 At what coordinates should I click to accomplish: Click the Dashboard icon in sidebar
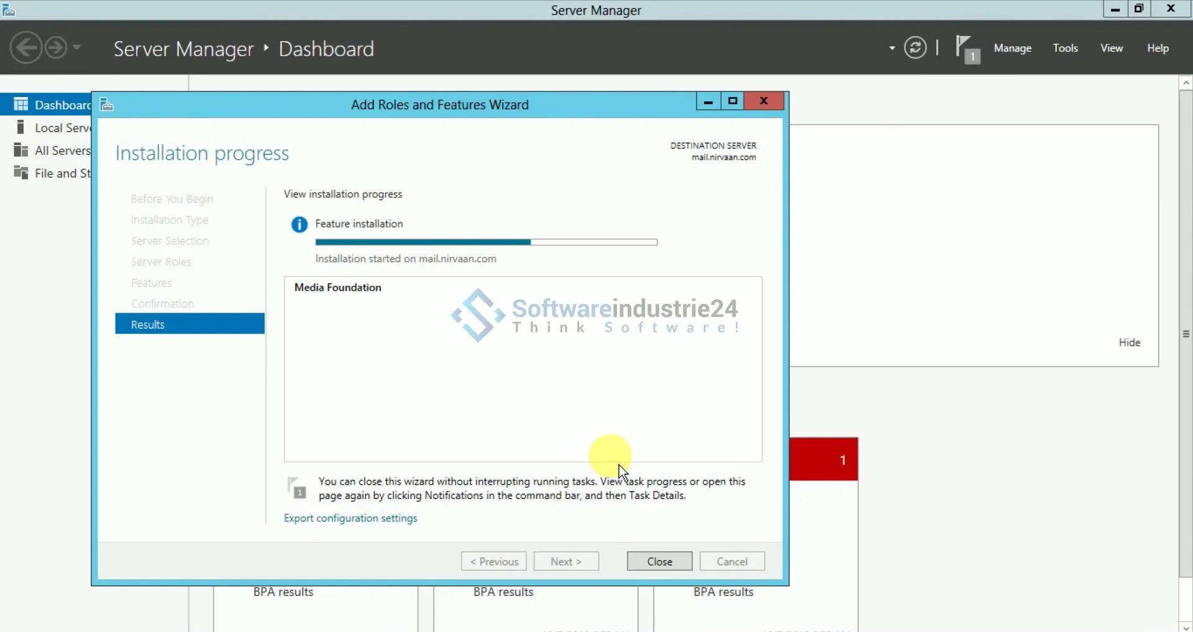pyautogui.click(x=21, y=104)
